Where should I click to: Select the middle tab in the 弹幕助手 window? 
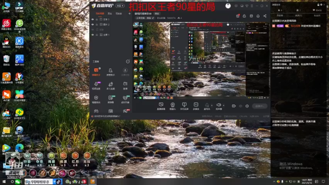pos(299,16)
